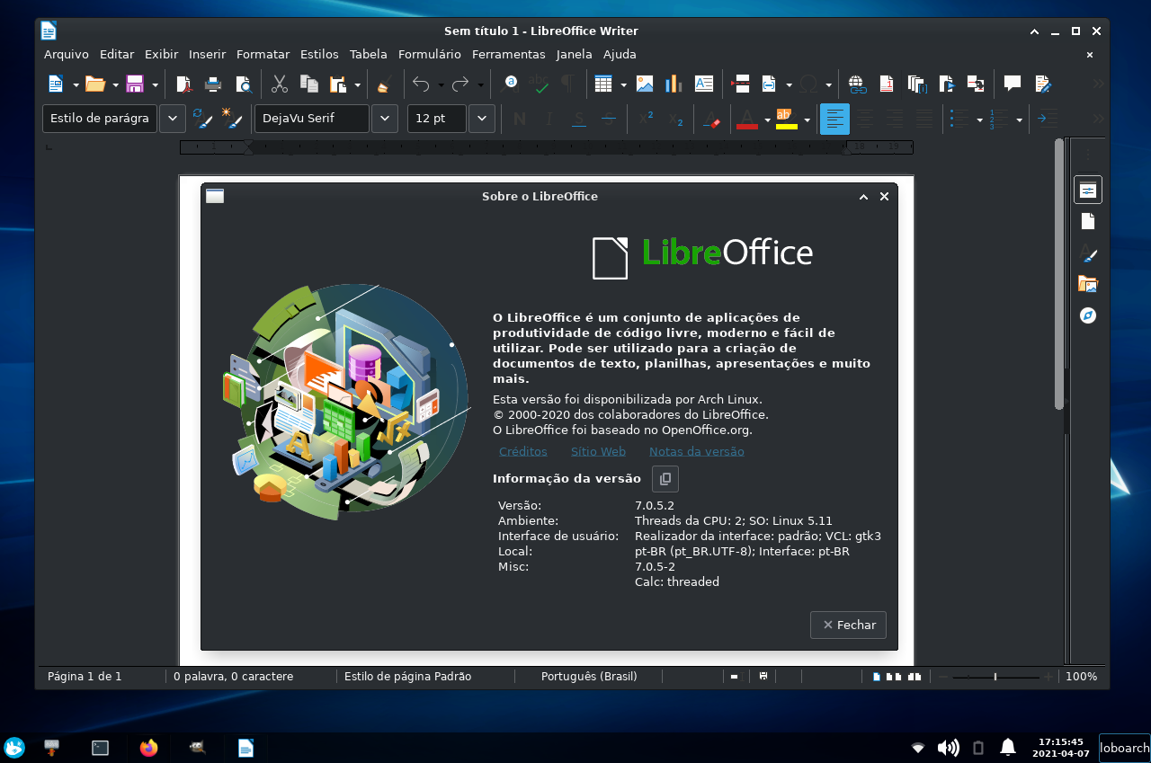Open the Navigator from the sidebar

1087,315
